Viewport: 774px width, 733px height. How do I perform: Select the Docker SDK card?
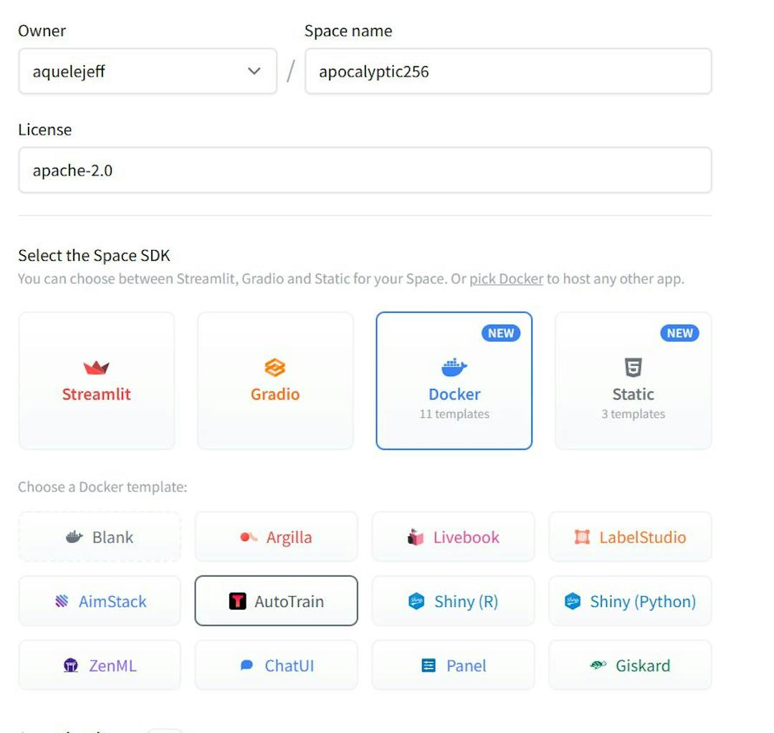click(x=454, y=380)
